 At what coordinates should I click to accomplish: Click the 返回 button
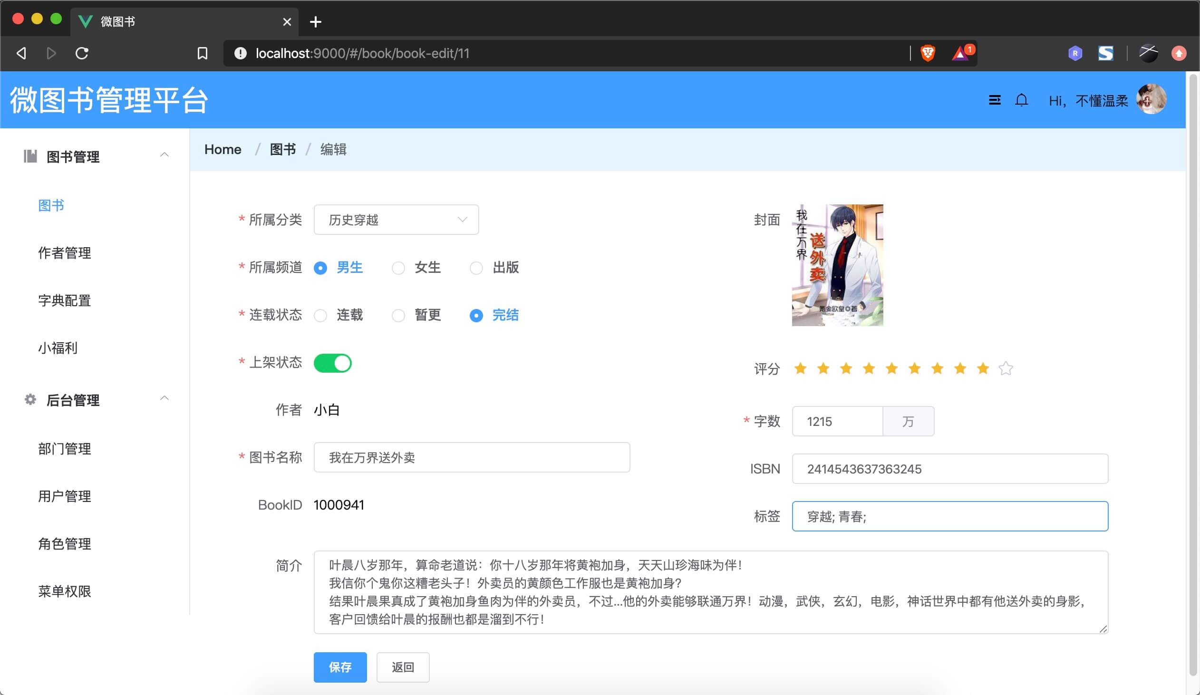click(403, 667)
